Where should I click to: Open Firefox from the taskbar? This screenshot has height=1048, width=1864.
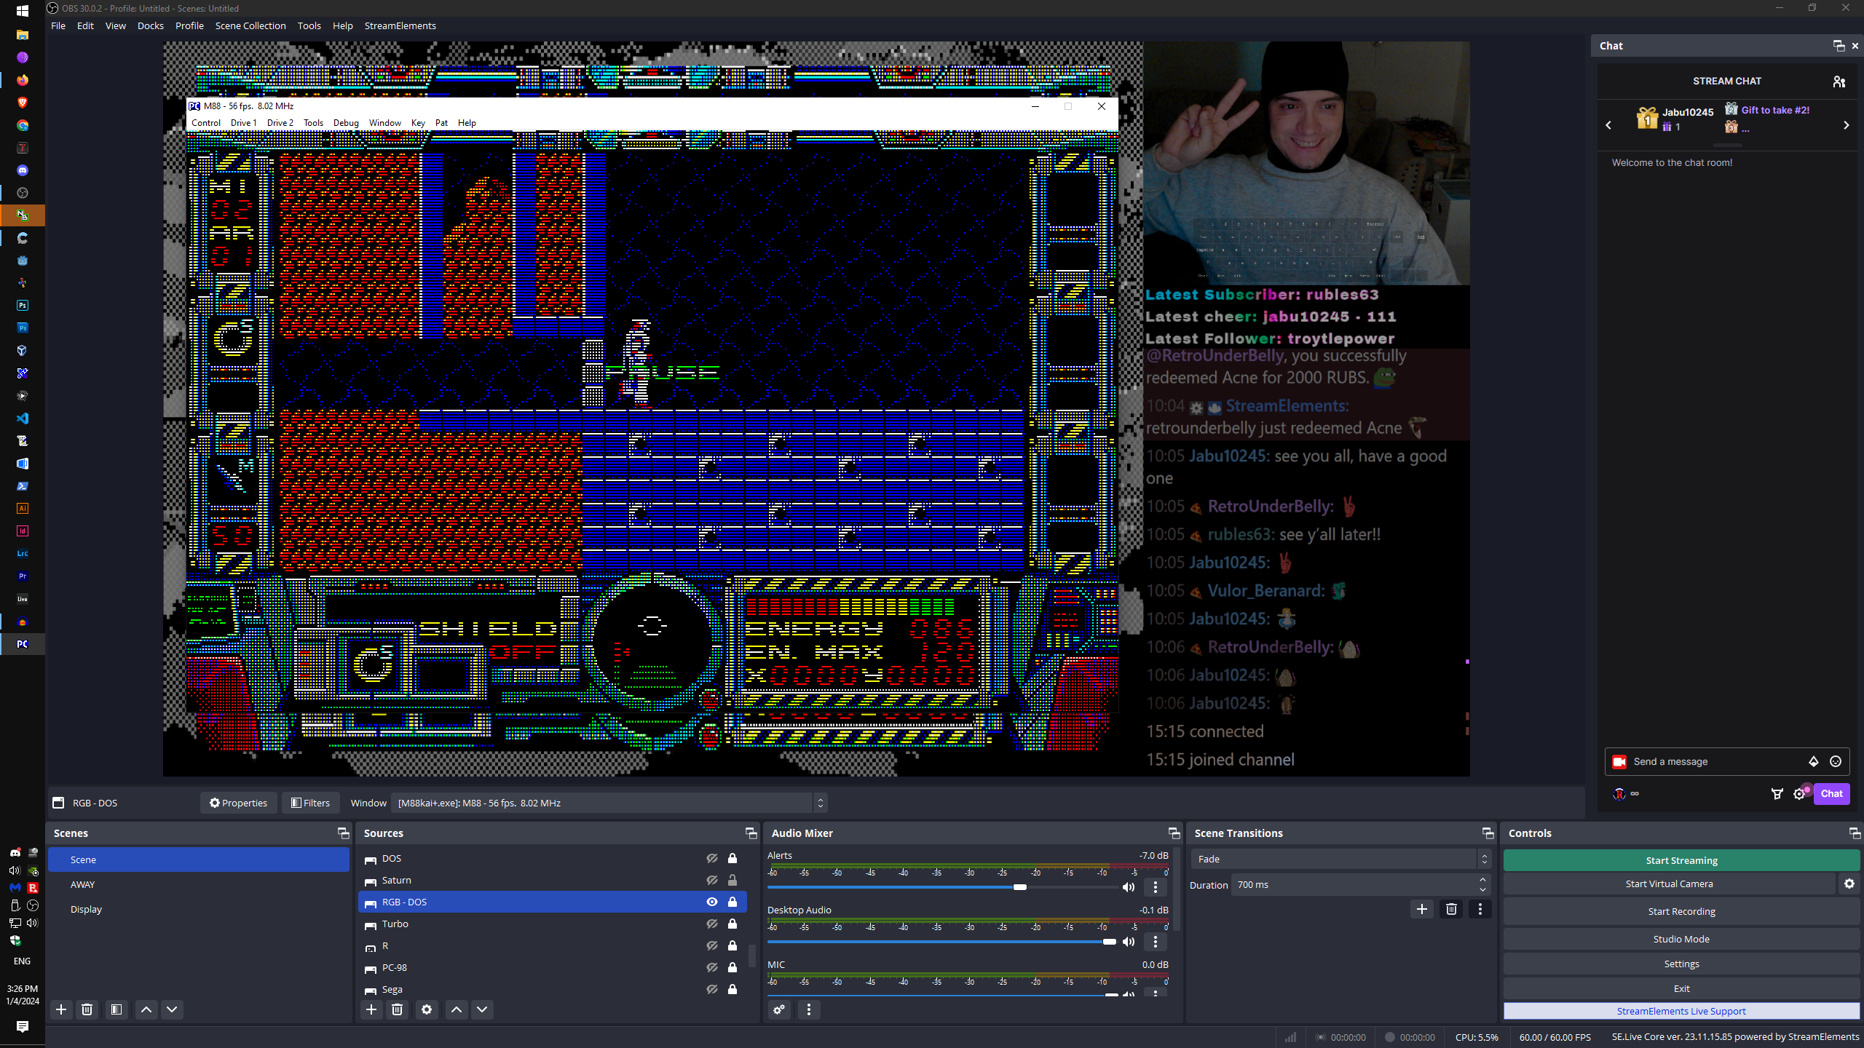point(23,80)
